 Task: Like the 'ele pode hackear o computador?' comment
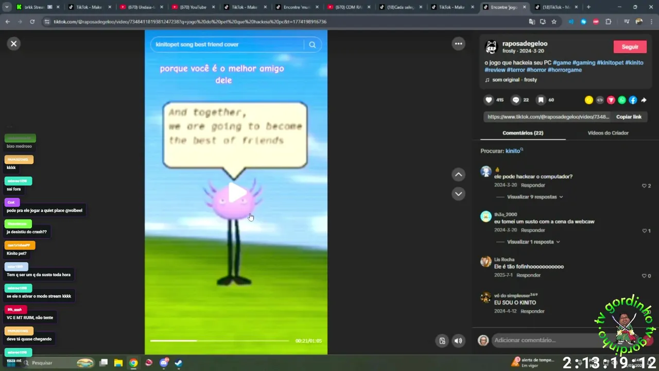click(644, 185)
